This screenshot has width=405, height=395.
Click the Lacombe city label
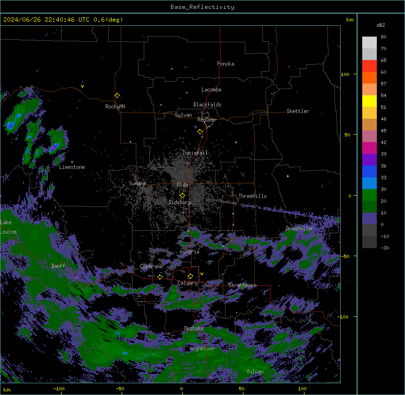point(211,90)
